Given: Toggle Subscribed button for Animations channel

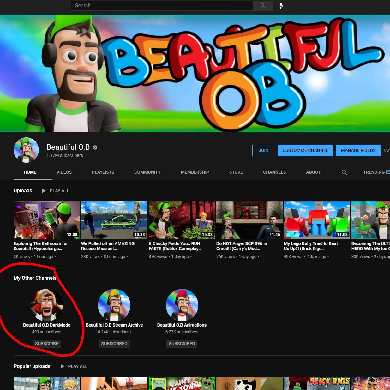Looking at the screenshot, I should [182, 344].
